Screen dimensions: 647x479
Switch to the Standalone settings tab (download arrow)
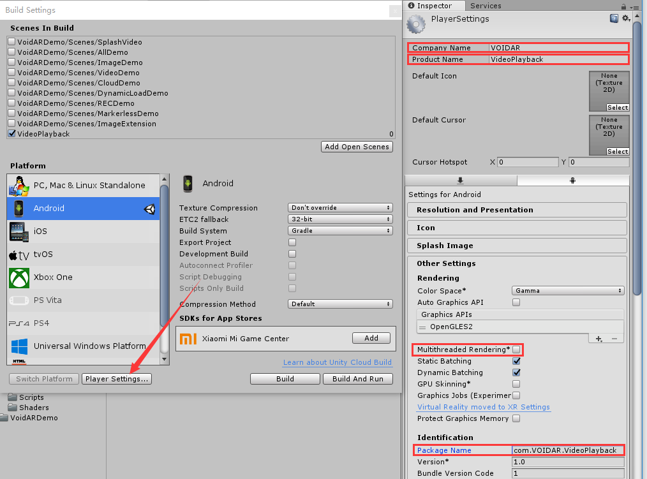461,181
